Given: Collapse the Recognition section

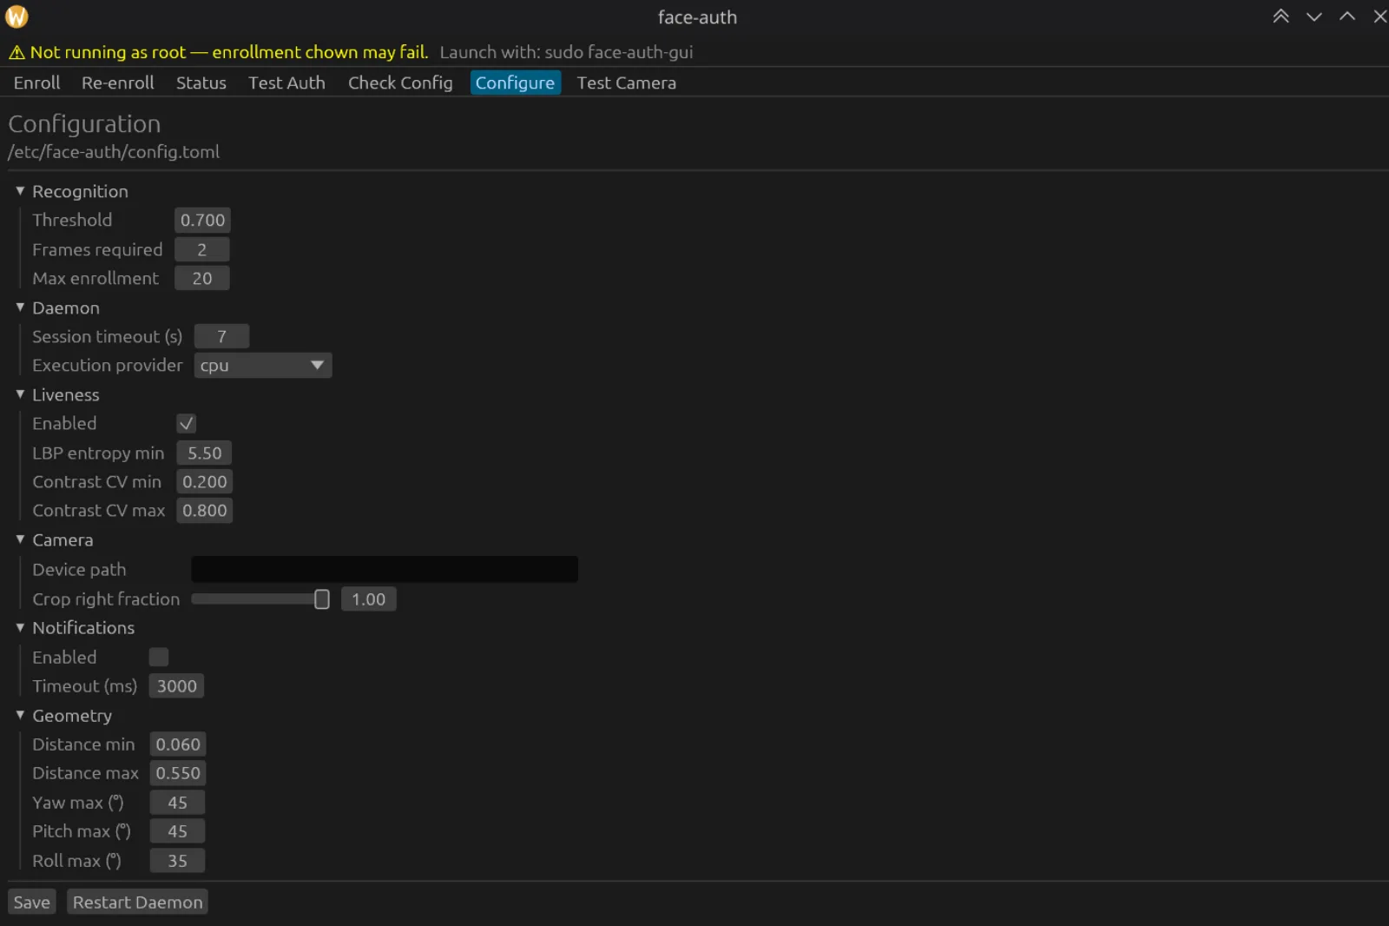Looking at the screenshot, I should coord(20,191).
